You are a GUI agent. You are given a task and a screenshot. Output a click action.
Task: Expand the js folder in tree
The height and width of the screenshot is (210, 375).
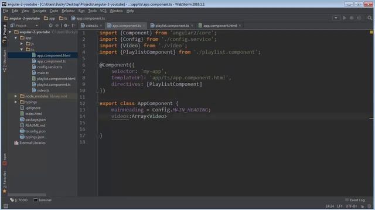point(22,44)
